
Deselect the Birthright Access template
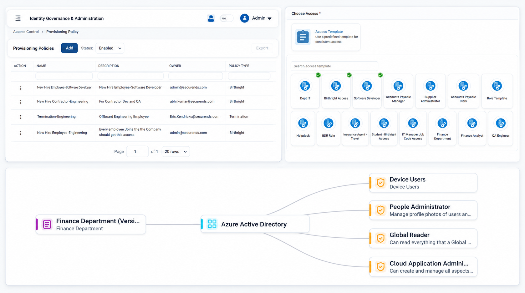pyautogui.click(x=336, y=91)
